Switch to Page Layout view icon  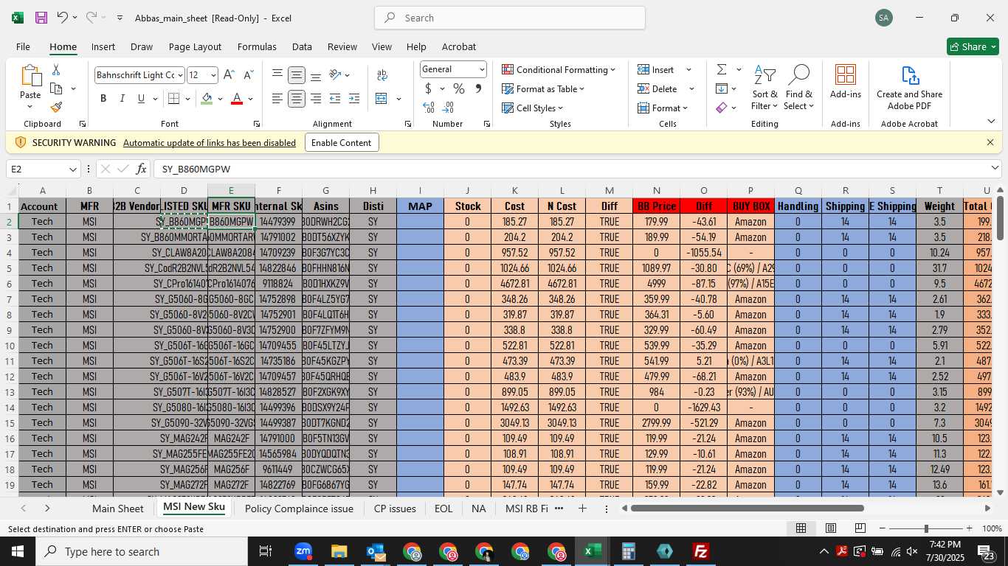tap(830, 528)
